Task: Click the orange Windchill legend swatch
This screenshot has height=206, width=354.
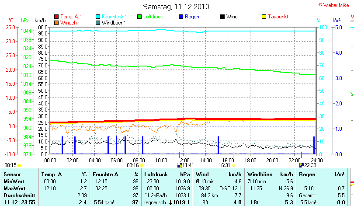Action: 56,23
